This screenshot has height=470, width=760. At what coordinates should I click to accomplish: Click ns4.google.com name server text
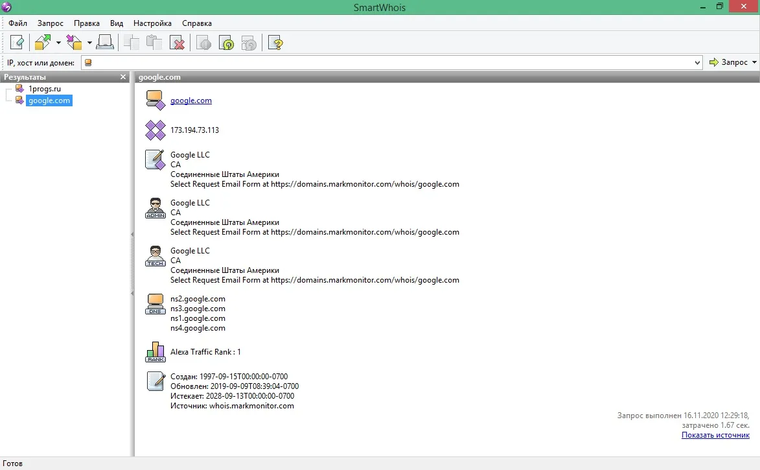[x=198, y=328]
